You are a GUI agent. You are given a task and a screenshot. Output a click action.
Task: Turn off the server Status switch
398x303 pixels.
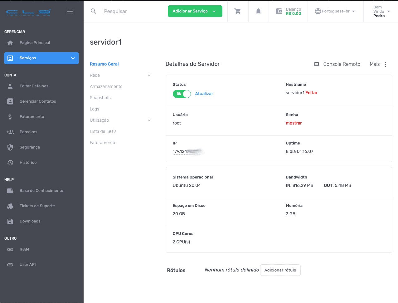coord(182,94)
